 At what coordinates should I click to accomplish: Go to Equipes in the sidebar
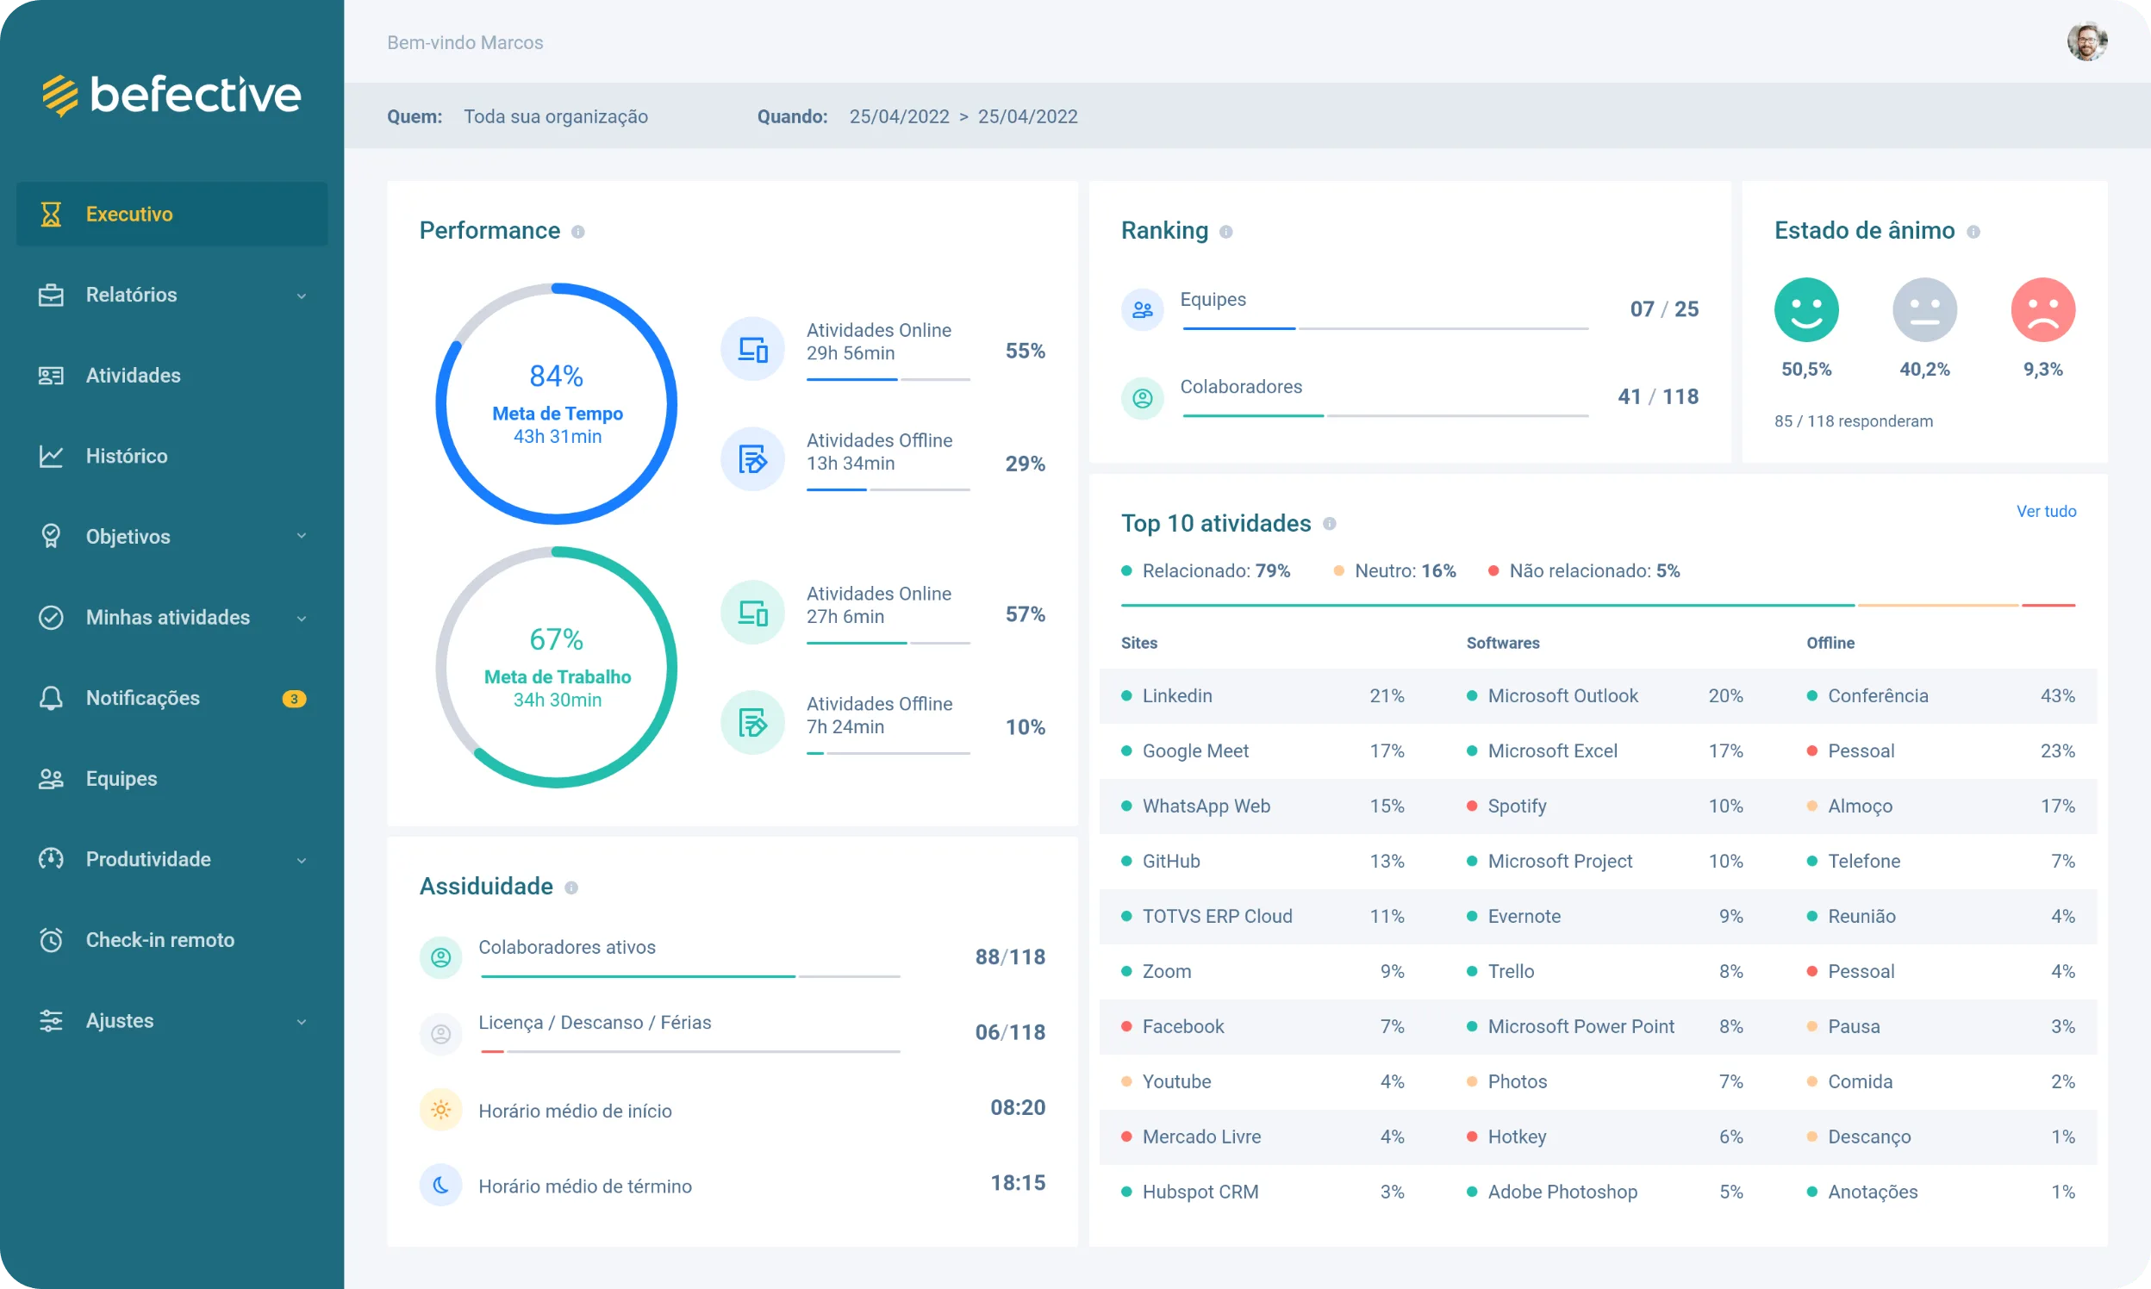coord(121,778)
